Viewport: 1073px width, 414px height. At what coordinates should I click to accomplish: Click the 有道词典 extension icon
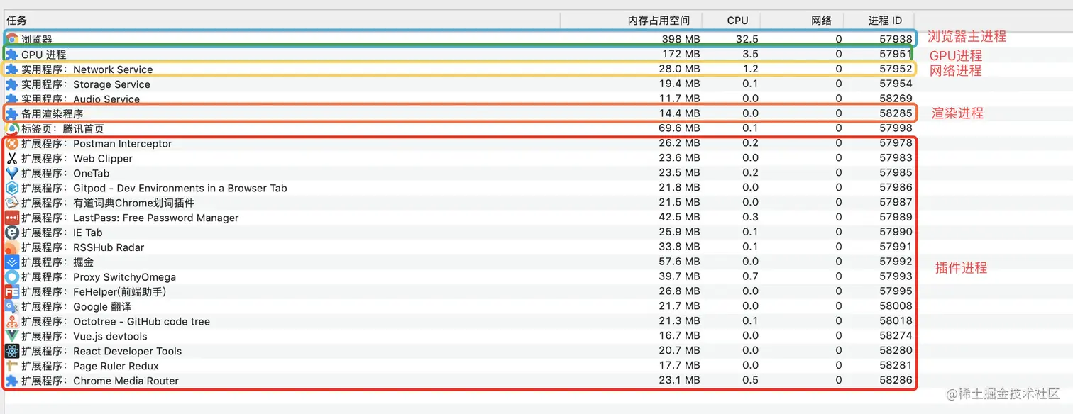coord(12,203)
